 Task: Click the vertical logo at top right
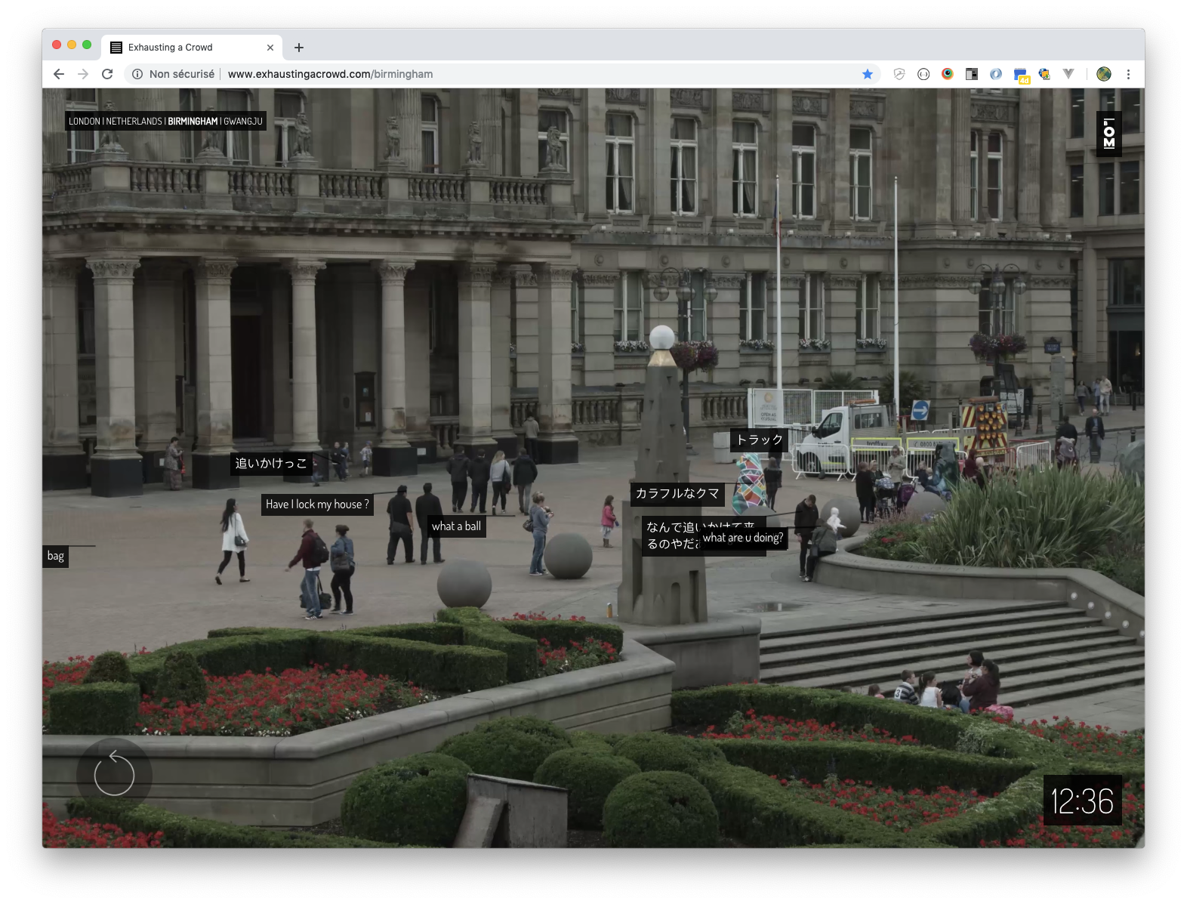coord(1108,134)
